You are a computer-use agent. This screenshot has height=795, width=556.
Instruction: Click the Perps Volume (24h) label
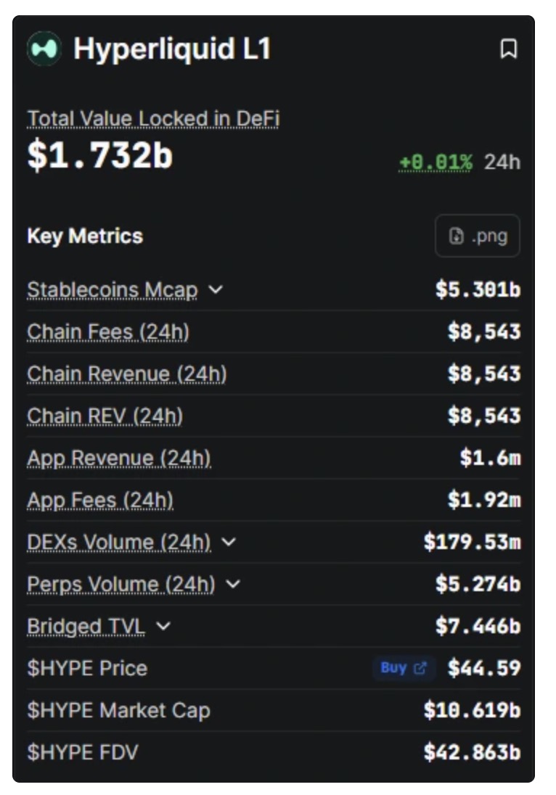pyautogui.click(x=120, y=584)
